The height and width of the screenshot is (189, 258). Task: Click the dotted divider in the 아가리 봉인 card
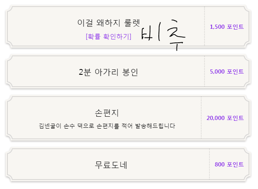[205, 71]
